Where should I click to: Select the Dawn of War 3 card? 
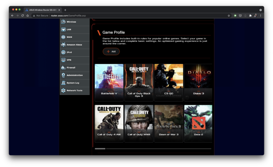169,123
